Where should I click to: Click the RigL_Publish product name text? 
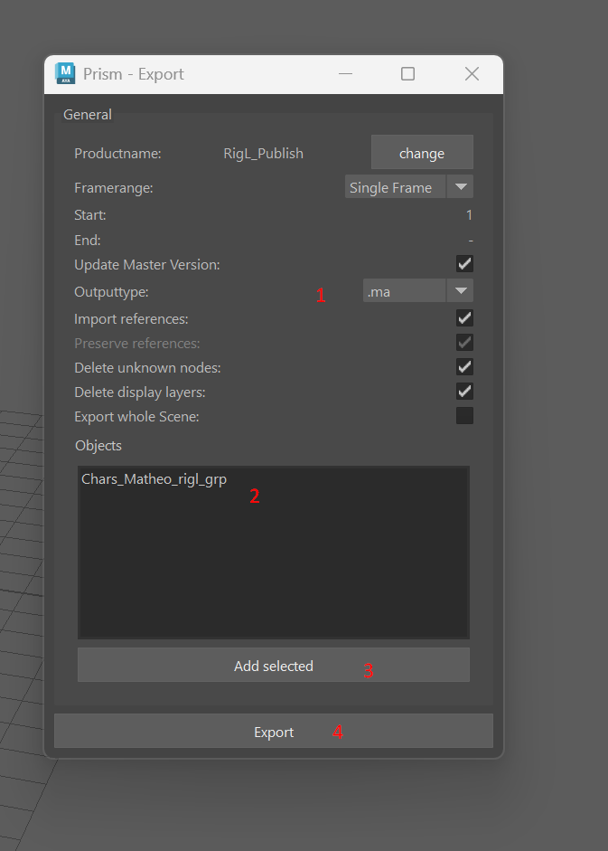point(263,154)
